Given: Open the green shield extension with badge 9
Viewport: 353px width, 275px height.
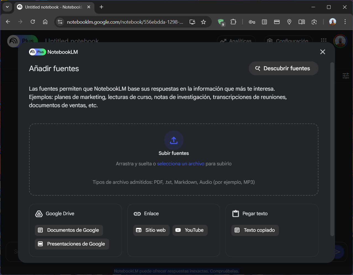Looking at the screenshot, I should (x=221, y=22).
